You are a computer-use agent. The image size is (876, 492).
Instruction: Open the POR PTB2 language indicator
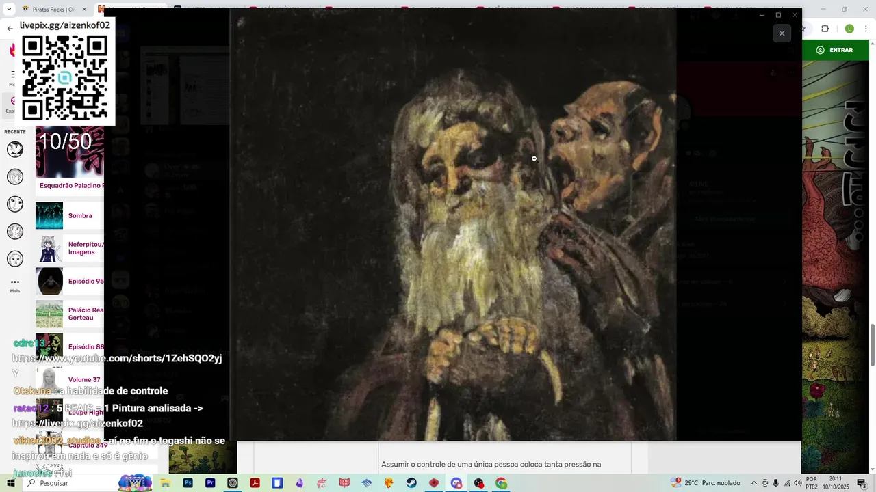pyautogui.click(x=812, y=483)
